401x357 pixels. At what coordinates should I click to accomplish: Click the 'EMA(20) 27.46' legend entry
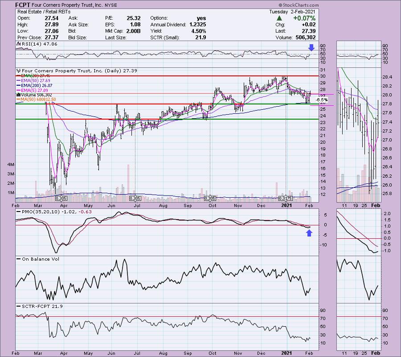pos(35,76)
